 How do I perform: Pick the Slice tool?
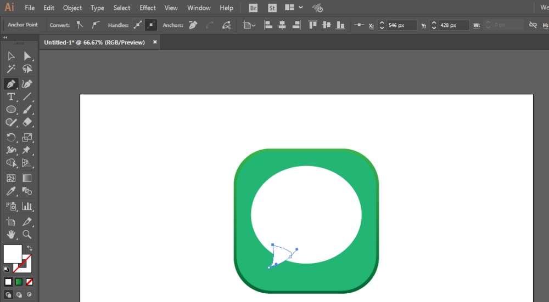click(x=27, y=221)
